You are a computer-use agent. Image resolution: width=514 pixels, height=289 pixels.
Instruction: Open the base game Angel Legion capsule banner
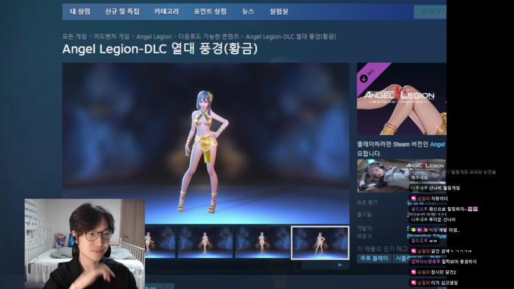coord(401,176)
